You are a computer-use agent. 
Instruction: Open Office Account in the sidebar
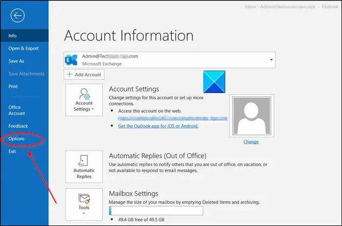tap(17, 110)
